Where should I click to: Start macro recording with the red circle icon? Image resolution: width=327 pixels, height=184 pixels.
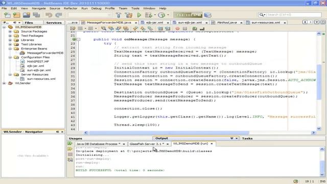177,29
